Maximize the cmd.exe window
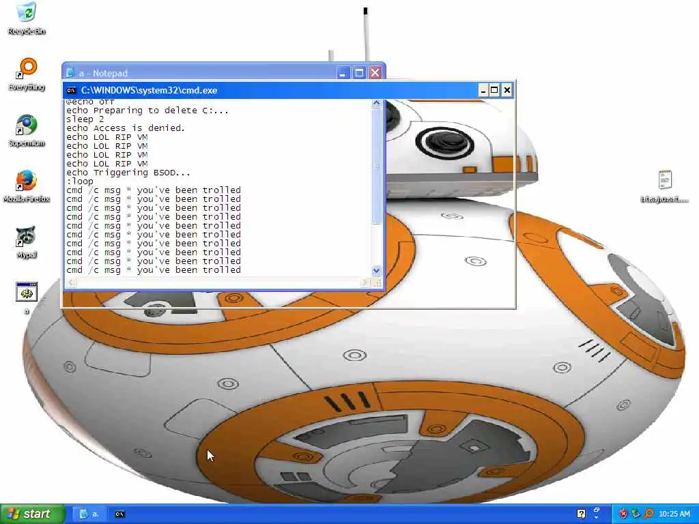Viewport: 699px width, 524px height. click(494, 91)
